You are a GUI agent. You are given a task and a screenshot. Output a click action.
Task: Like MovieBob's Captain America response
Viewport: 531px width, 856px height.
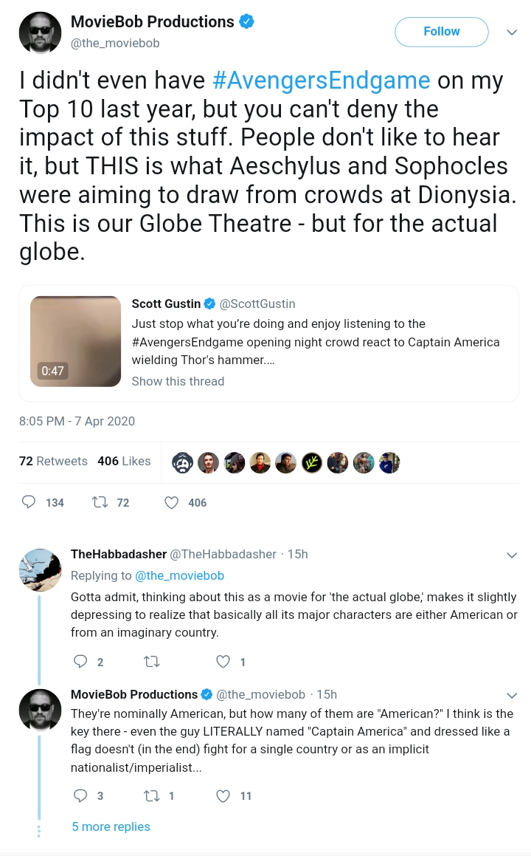(x=223, y=795)
